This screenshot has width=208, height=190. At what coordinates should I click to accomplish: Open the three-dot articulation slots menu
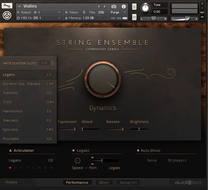(52, 63)
